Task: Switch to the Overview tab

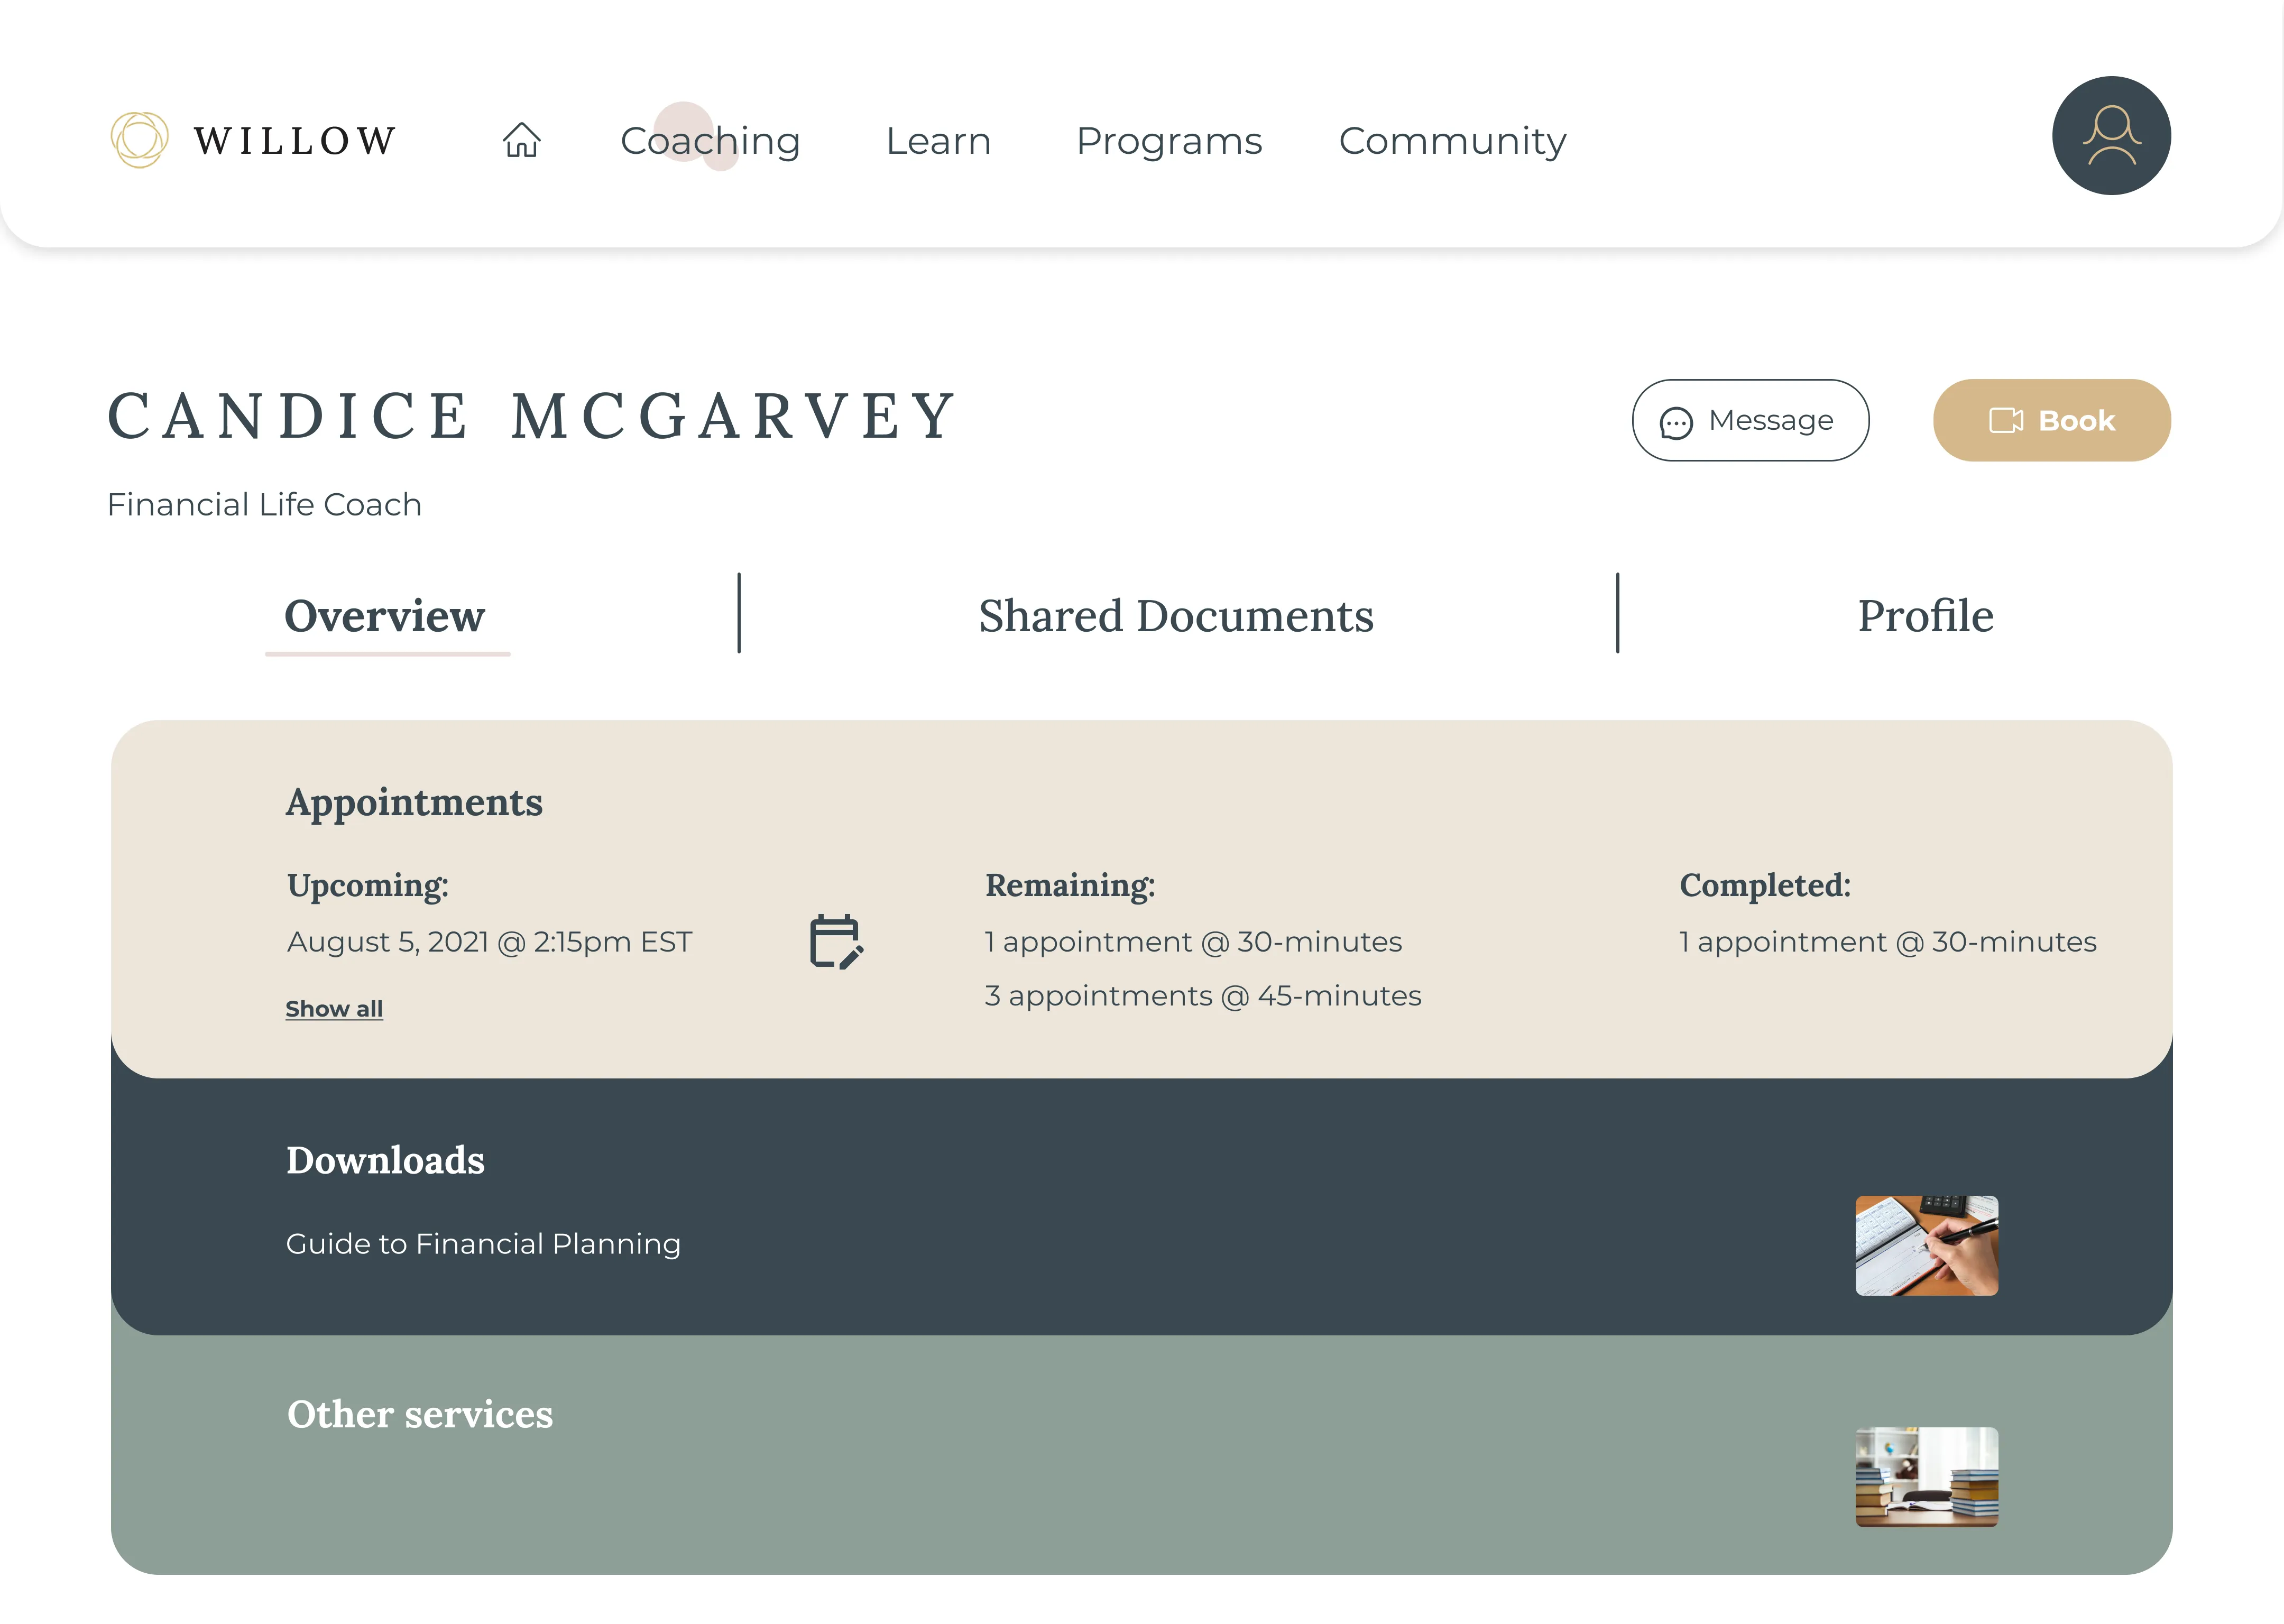Action: (x=385, y=616)
